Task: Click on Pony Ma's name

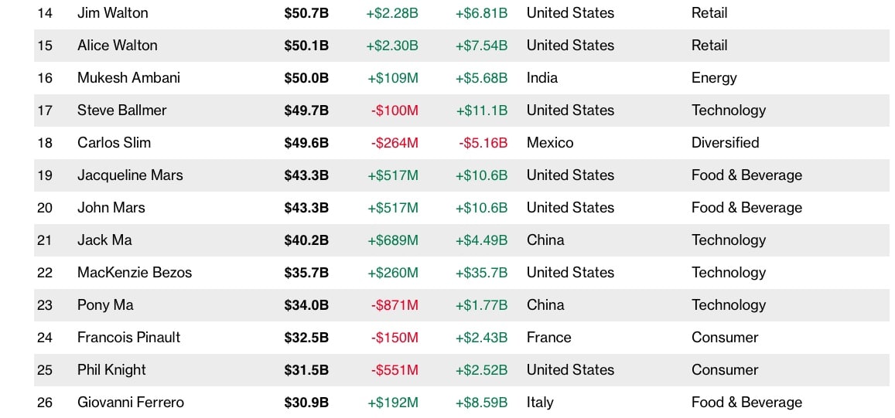Action: tap(105, 305)
